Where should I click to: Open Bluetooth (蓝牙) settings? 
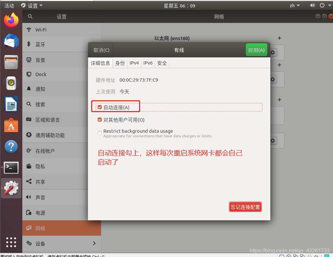[x=62, y=44]
